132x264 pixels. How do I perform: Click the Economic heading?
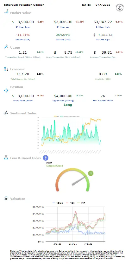(18, 69)
